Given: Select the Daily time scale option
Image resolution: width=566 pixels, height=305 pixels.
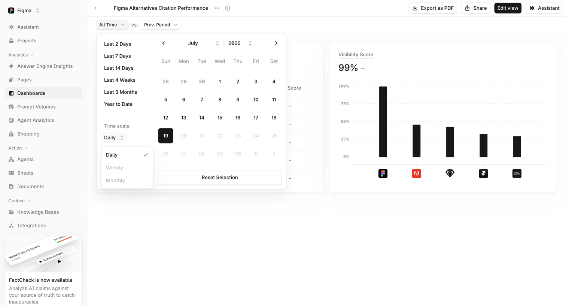Looking at the screenshot, I should tap(127, 155).
